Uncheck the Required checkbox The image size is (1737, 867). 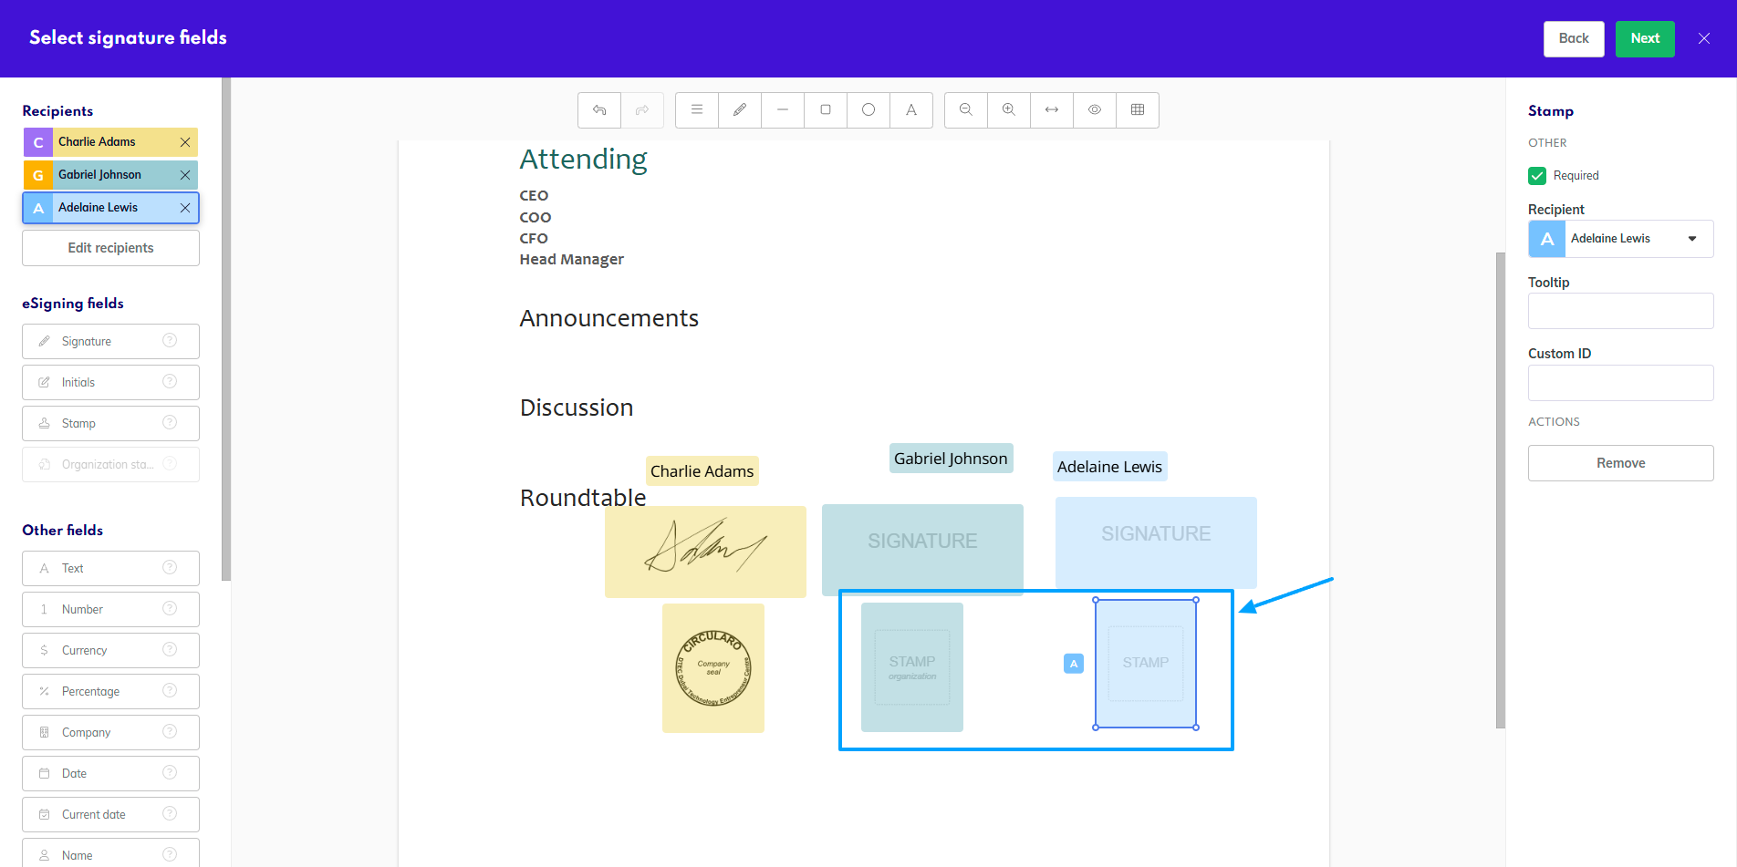click(1537, 176)
